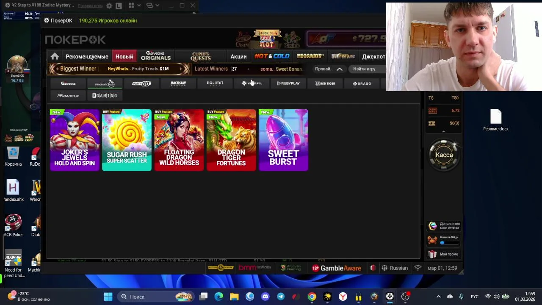The image size is (542, 305).
Task: Filter by Red Tiger provider
Action: click(x=325, y=83)
